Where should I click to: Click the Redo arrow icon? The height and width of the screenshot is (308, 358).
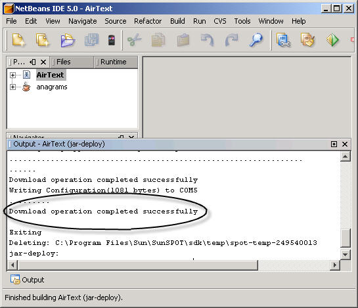pyautogui.click(x=231, y=40)
